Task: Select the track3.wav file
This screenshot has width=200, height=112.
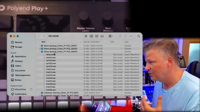Action: 51,75
